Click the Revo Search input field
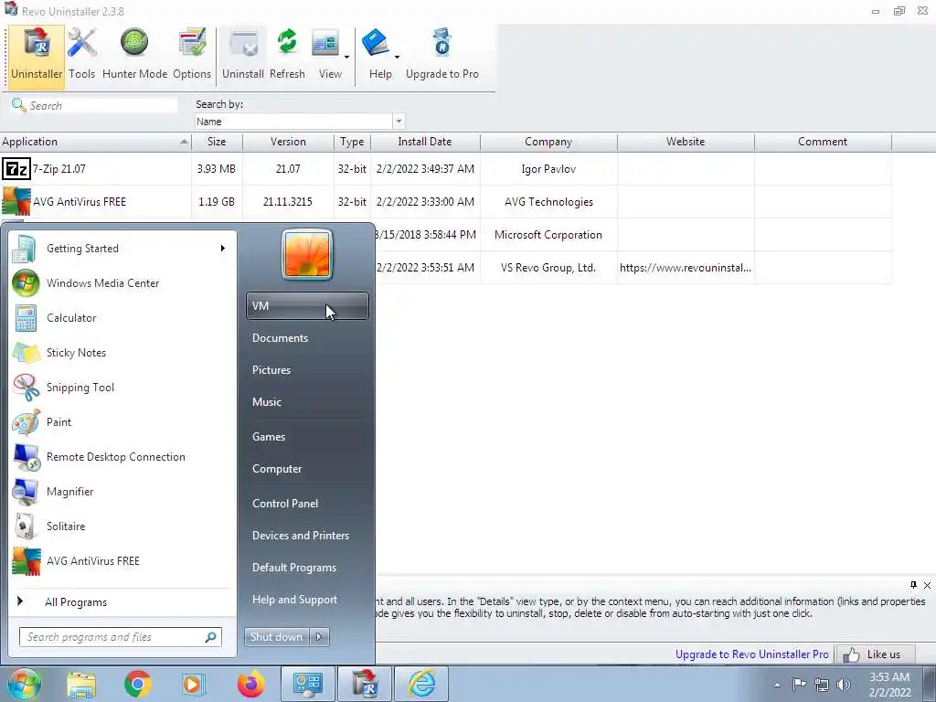The width and height of the screenshot is (936, 702). [102, 106]
